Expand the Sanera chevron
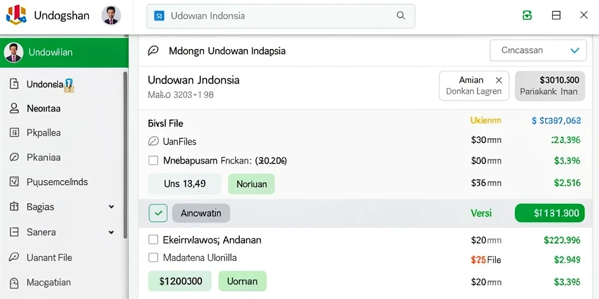Screen dimensions: 599x299 click(x=111, y=232)
